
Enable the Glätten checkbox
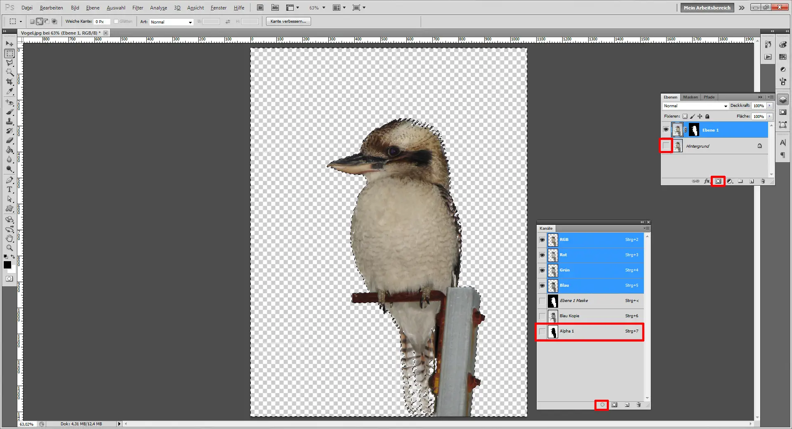point(116,21)
